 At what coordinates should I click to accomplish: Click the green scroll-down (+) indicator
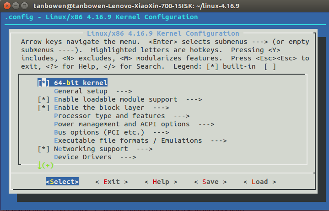[45, 165]
